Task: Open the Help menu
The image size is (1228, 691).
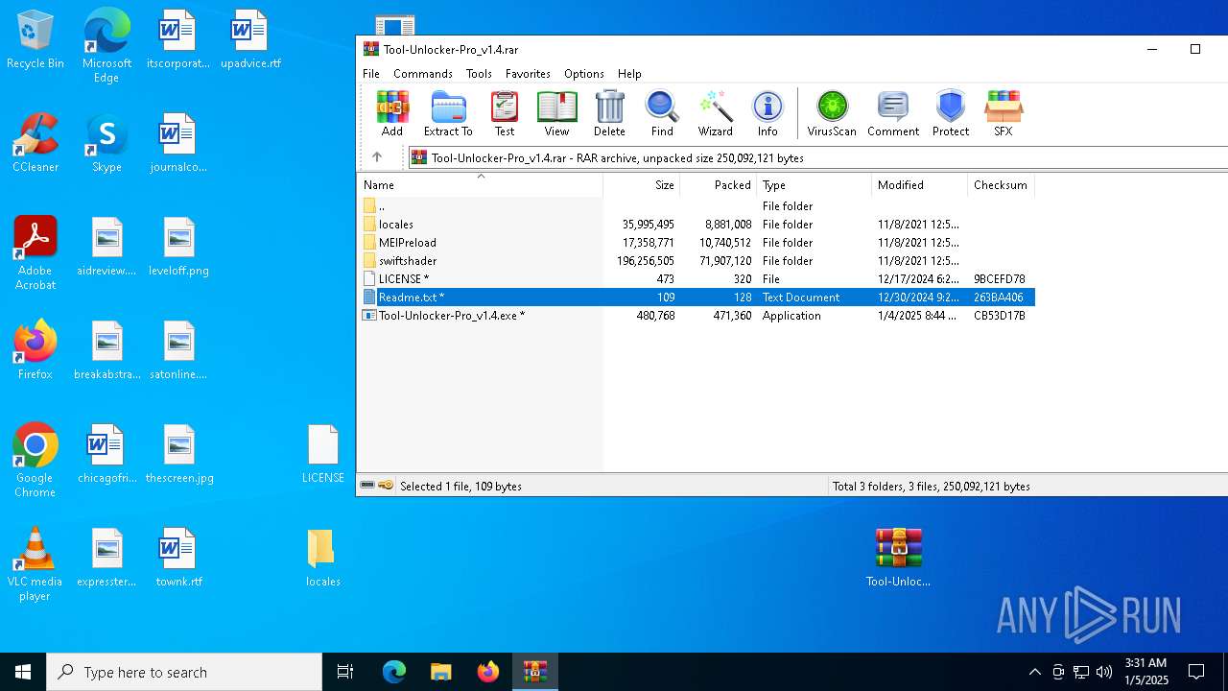Action: click(x=629, y=74)
